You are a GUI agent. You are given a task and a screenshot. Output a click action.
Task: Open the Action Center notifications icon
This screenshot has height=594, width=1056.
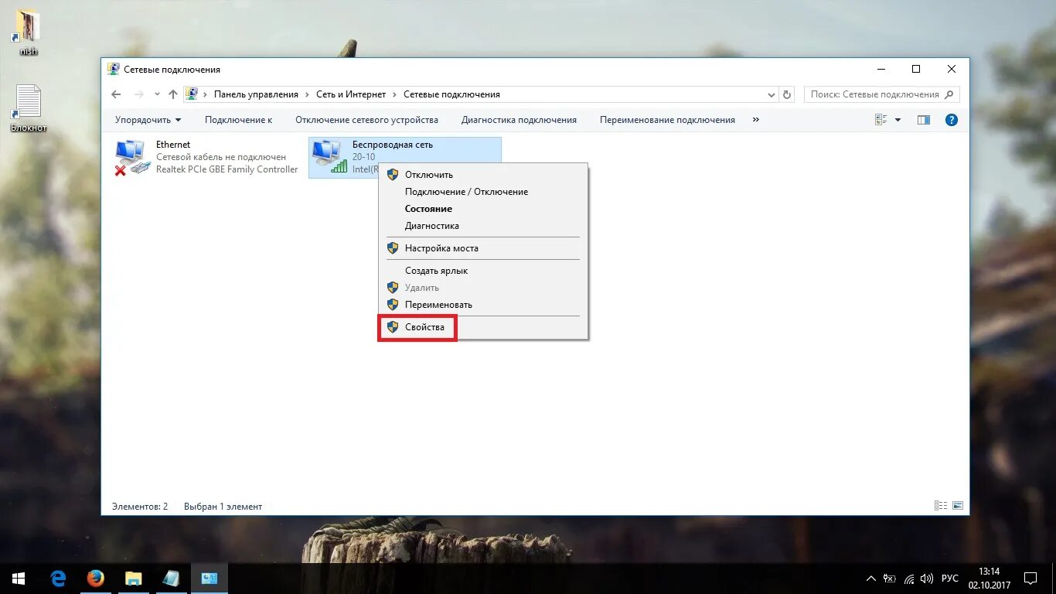(1030, 579)
